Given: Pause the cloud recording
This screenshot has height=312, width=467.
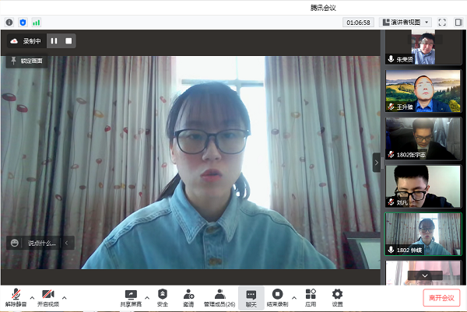Looking at the screenshot, I should coord(54,40).
